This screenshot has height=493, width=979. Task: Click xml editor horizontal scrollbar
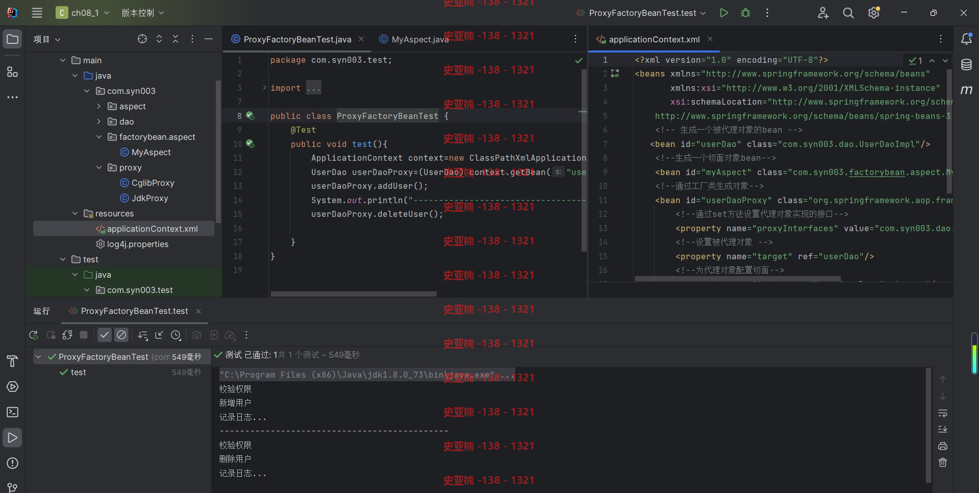[738, 279]
